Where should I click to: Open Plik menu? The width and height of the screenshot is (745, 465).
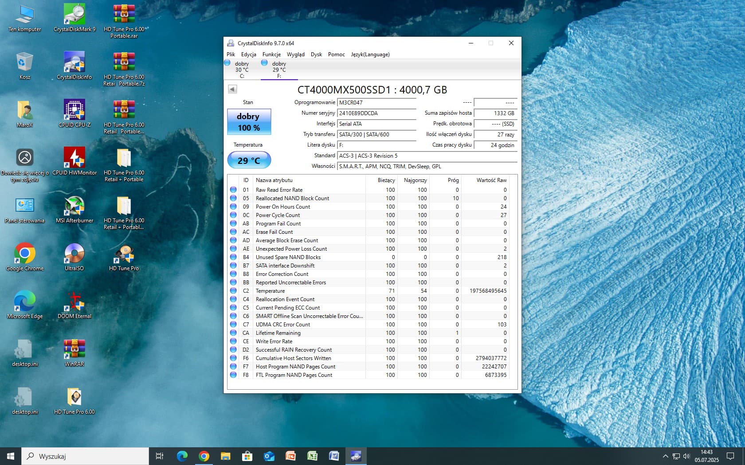tap(231, 54)
